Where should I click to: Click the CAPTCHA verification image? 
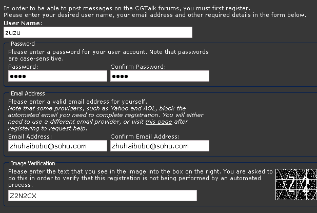(x=296, y=184)
